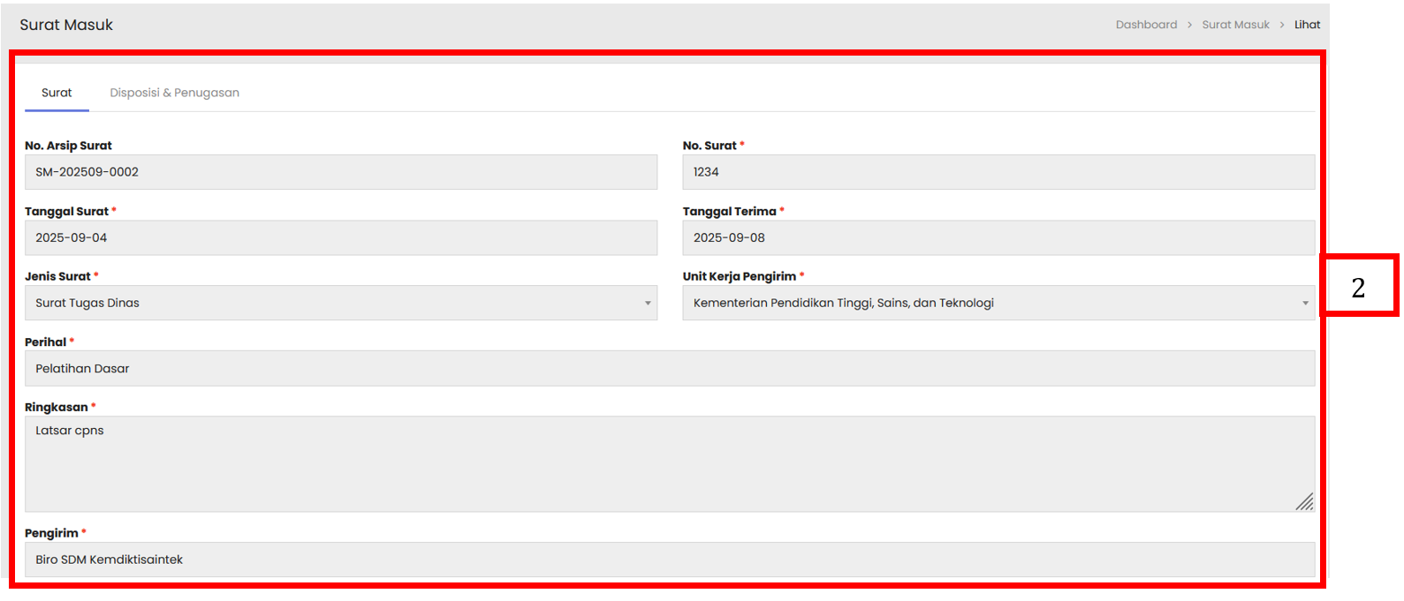Focus the Tanggal Surat date field
The width and height of the screenshot is (1404, 601).
340,238
